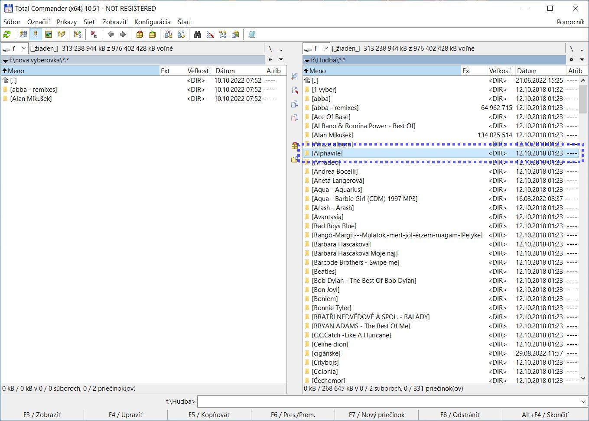The image size is (589, 421).
Task: Open the Štart menu
Action: [x=184, y=22]
